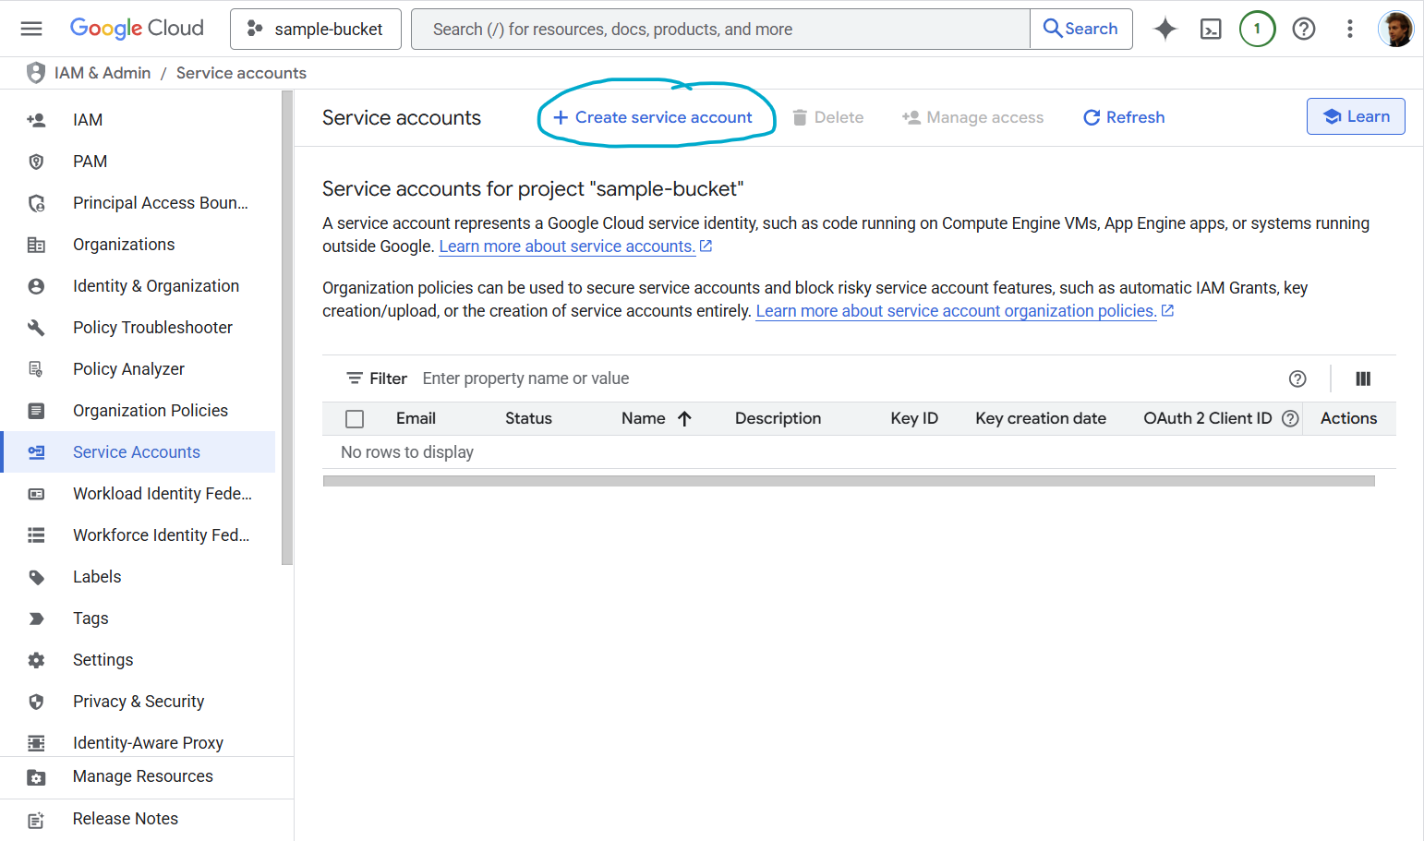Open the more options three-dot menu
This screenshot has height=841, width=1424.
(x=1349, y=29)
